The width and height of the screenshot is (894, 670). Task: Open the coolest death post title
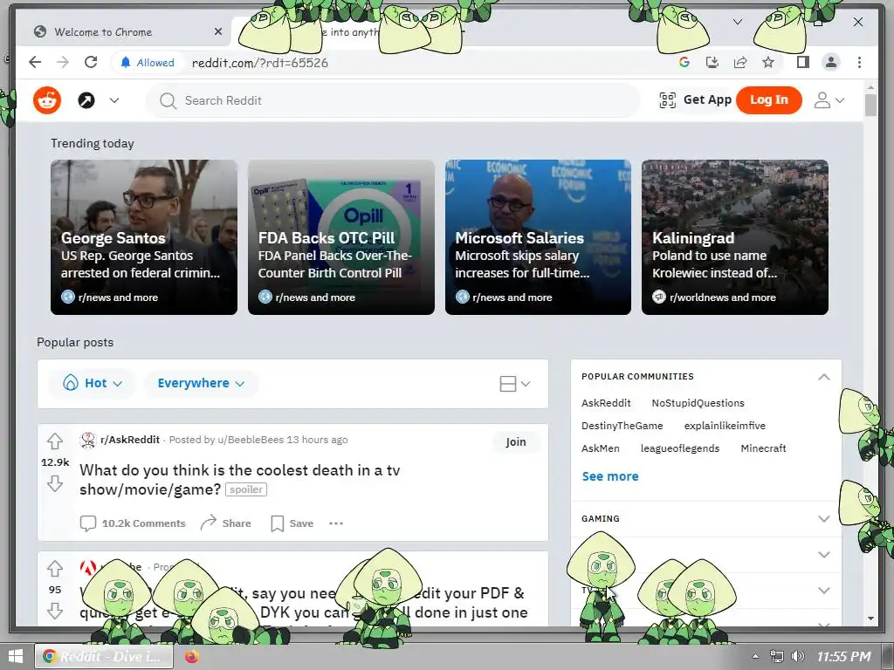tap(239, 479)
